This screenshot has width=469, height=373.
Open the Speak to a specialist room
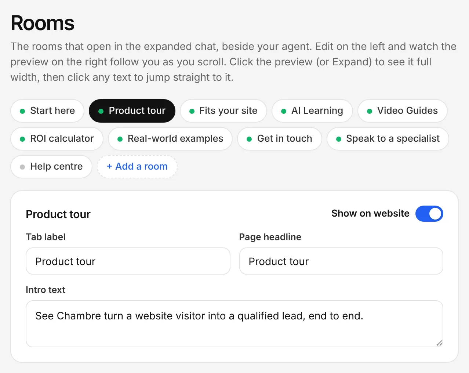click(x=388, y=139)
